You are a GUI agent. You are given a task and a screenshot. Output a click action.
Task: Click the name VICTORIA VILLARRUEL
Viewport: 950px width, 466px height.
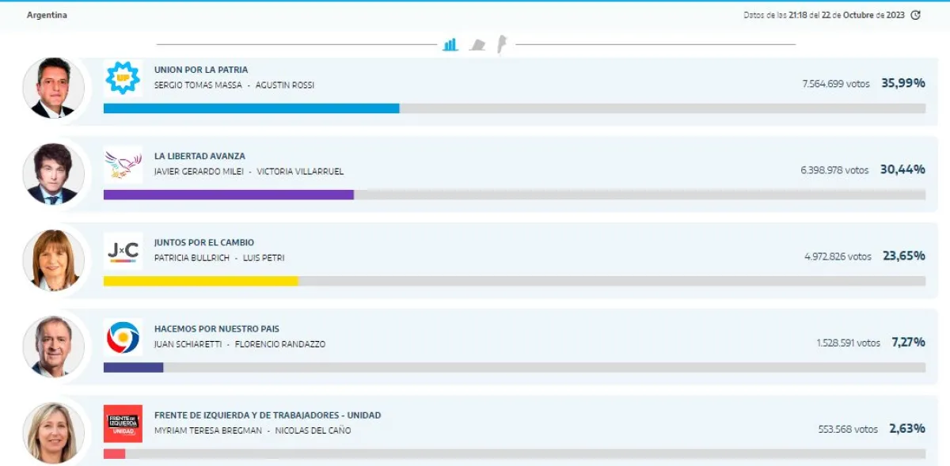click(300, 171)
